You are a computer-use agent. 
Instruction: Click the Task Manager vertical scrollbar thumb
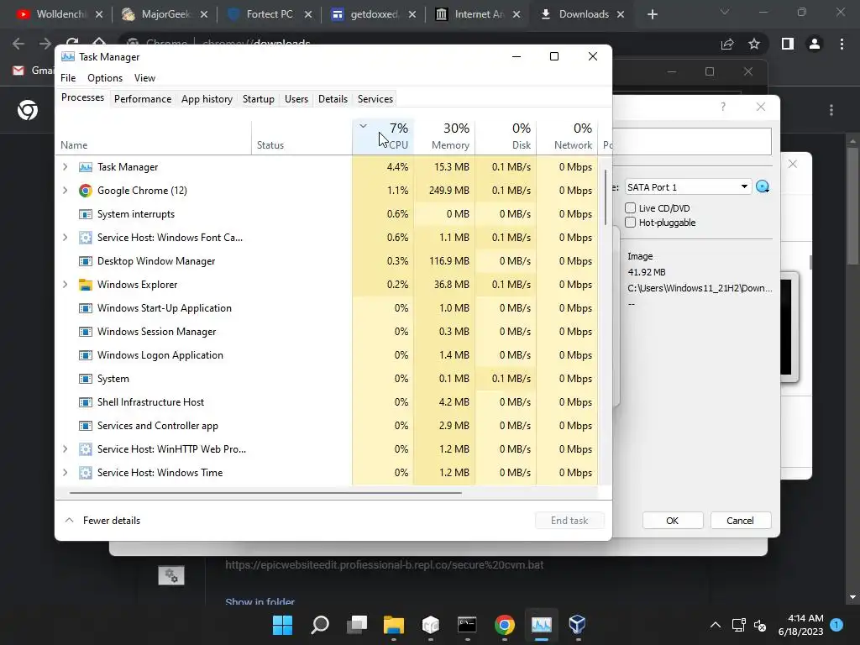606,197
